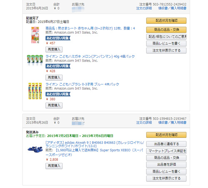Click 出品者を評価 button
208x188 pixels.
point(166,165)
